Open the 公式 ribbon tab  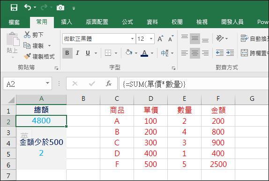[x=127, y=22]
